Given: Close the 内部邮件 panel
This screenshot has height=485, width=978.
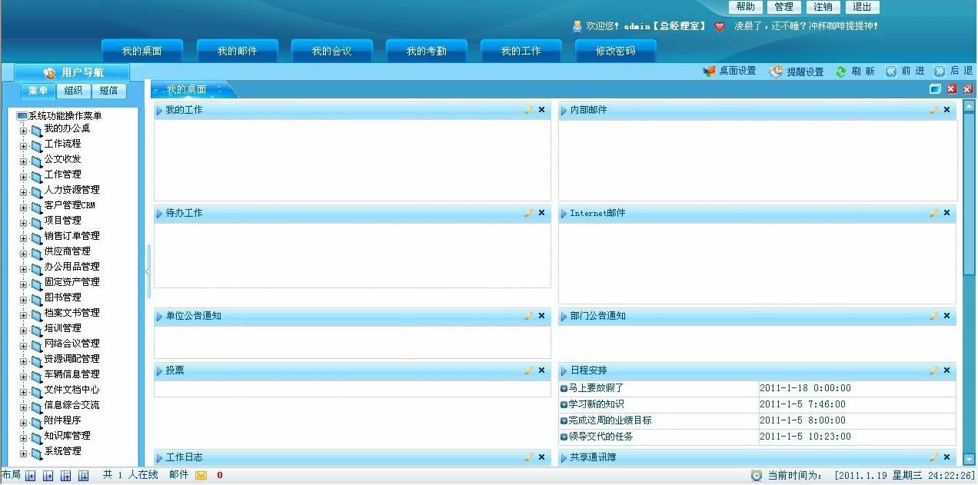Looking at the screenshot, I should [946, 110].
